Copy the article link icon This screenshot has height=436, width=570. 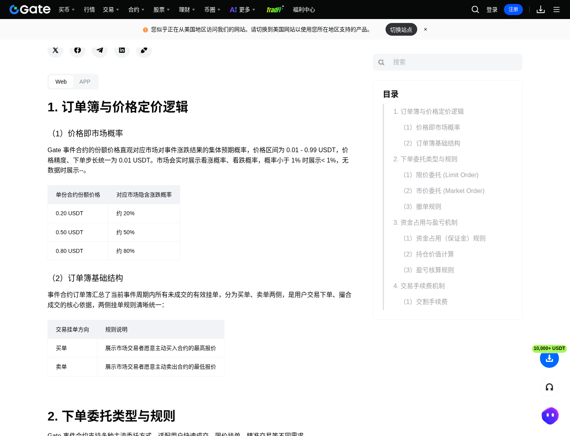point(144,50)
